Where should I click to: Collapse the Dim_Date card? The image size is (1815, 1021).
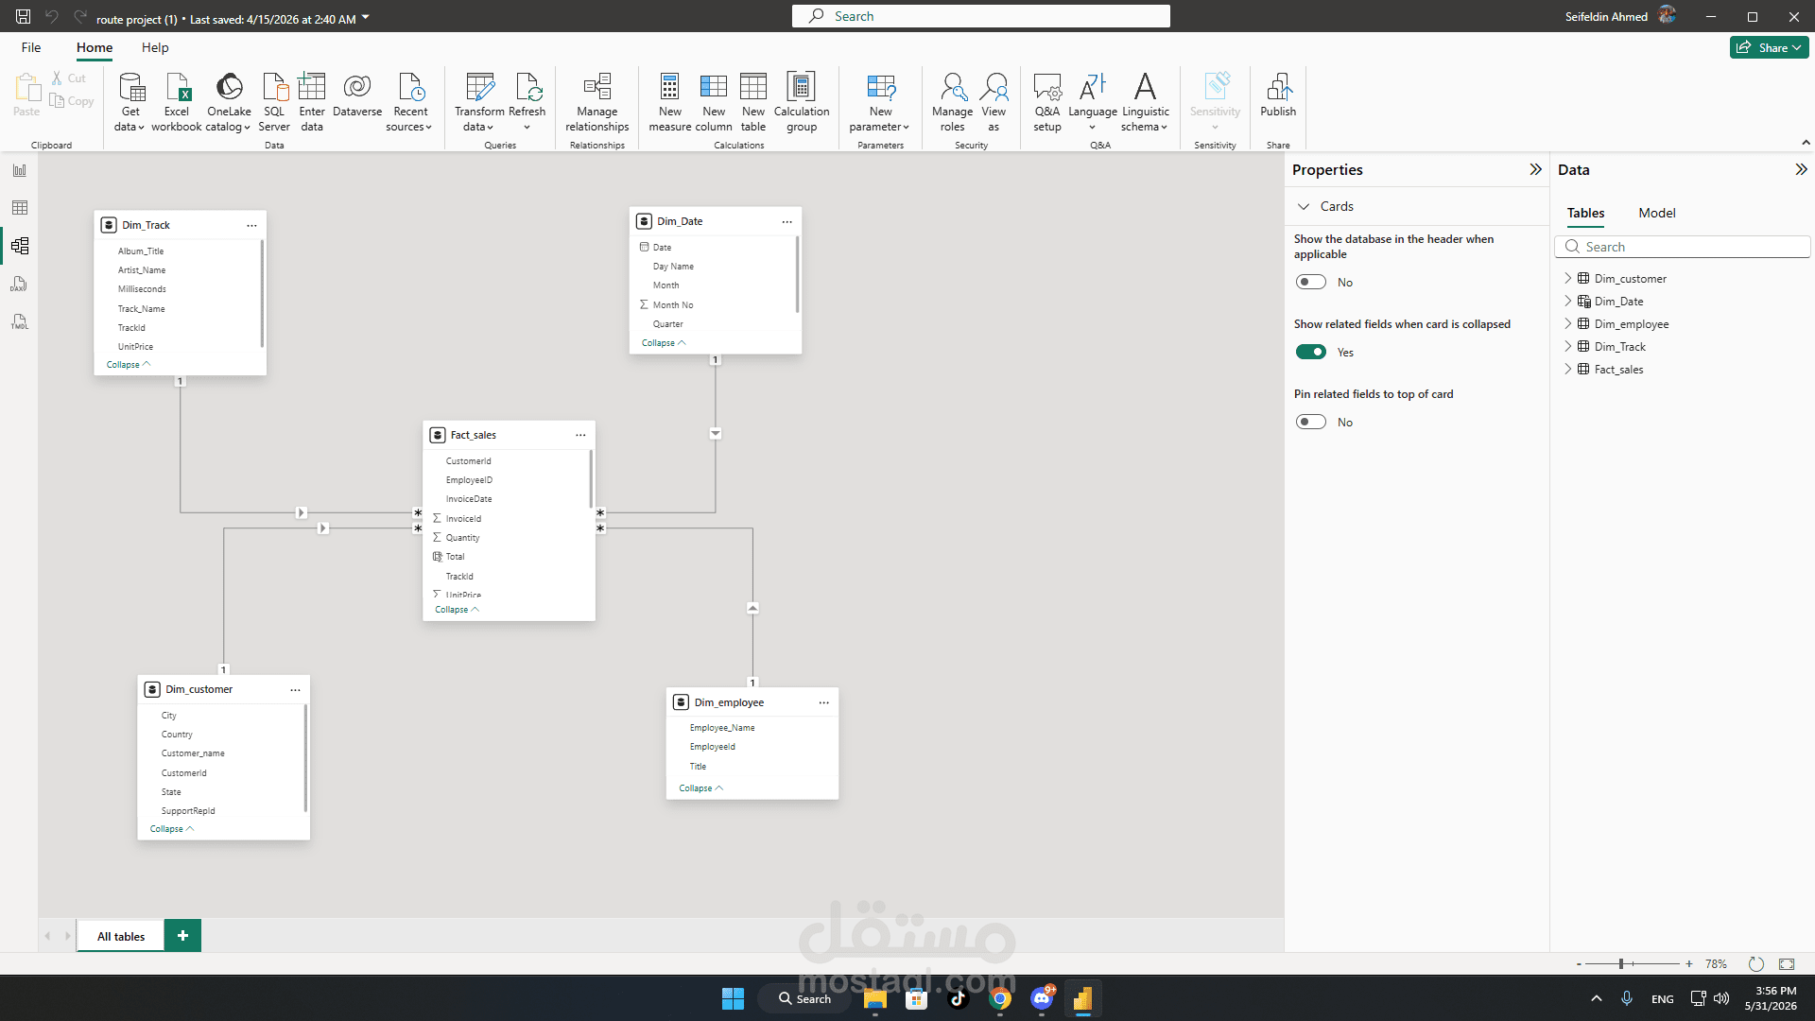coord(664,343)
